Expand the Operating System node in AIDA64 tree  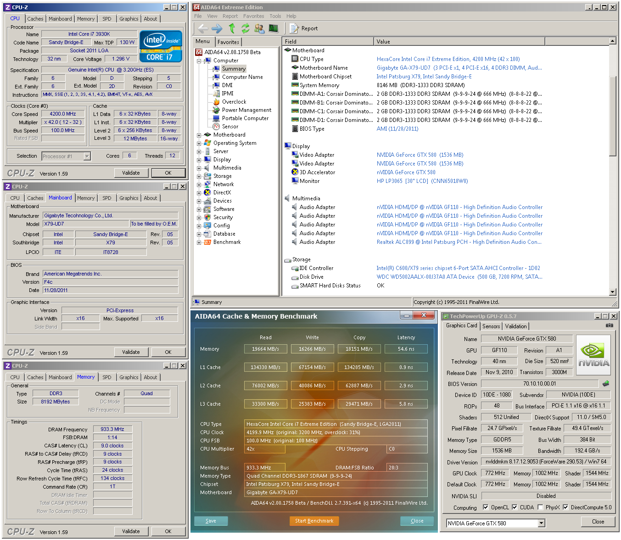pyautogui.click(x=199, y=143)
